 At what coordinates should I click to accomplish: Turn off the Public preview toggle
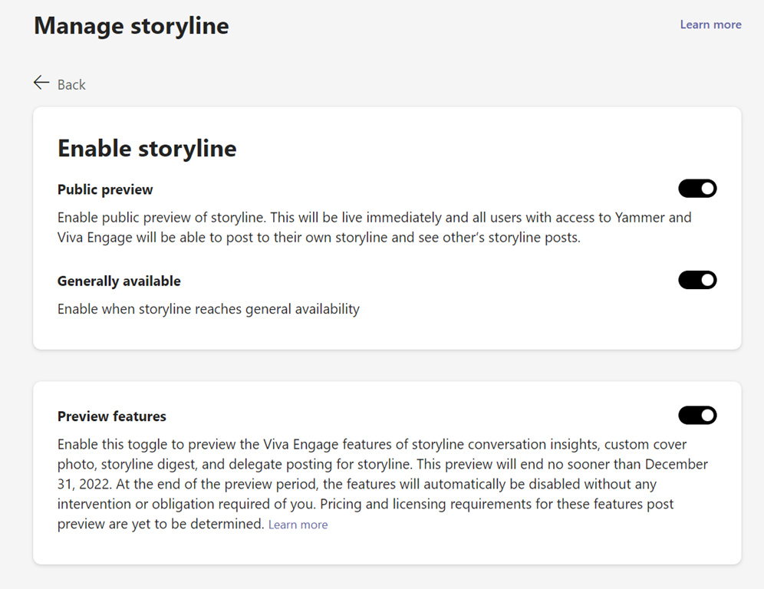pyautogui.click(x=697, y=189)
